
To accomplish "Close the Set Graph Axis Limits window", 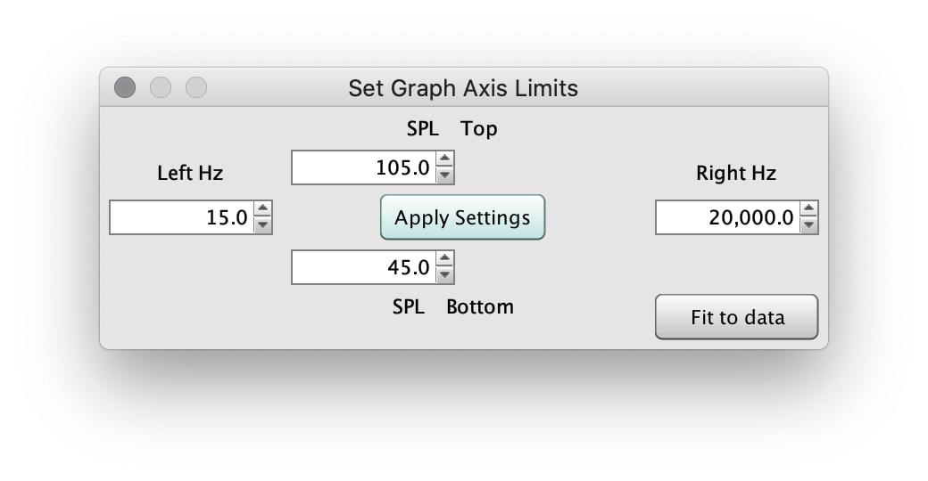I will coord(125,87).
